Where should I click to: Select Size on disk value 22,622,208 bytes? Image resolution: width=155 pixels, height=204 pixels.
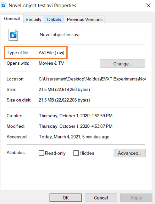point(64,100)
